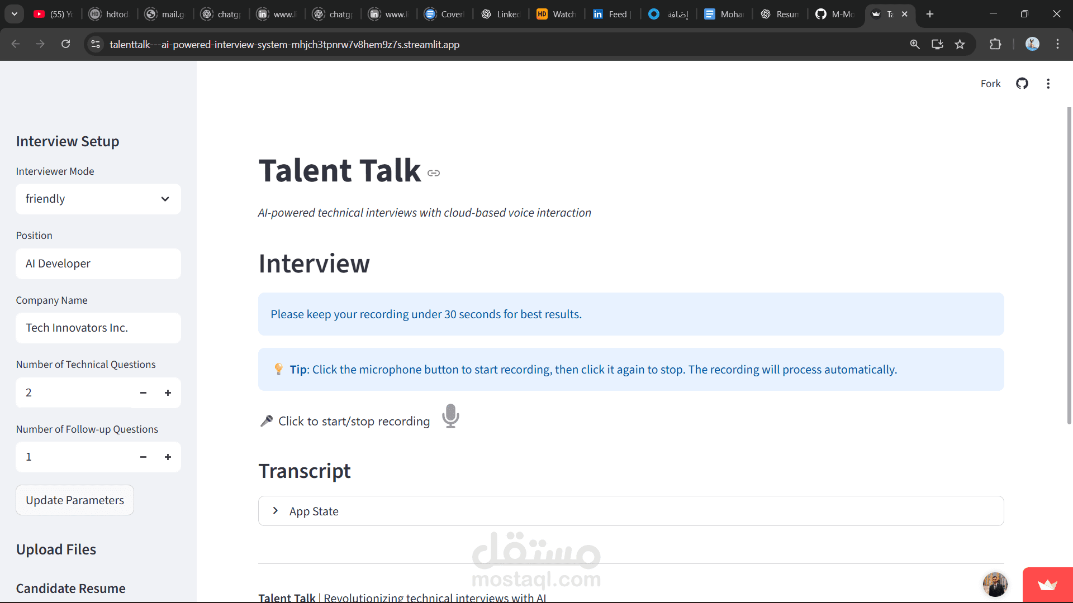Click the Position input field
1073x603 pixels.
pyautogui.click(x=98, y=264)
